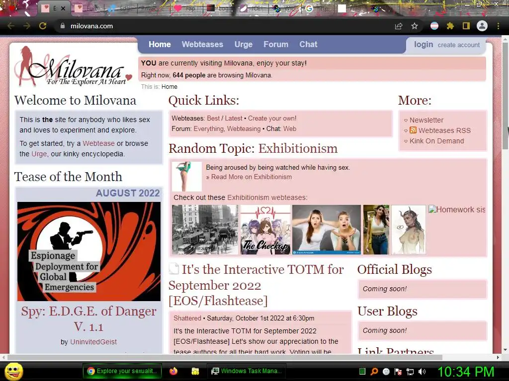Launch Firefox from the taskbar

173,371
